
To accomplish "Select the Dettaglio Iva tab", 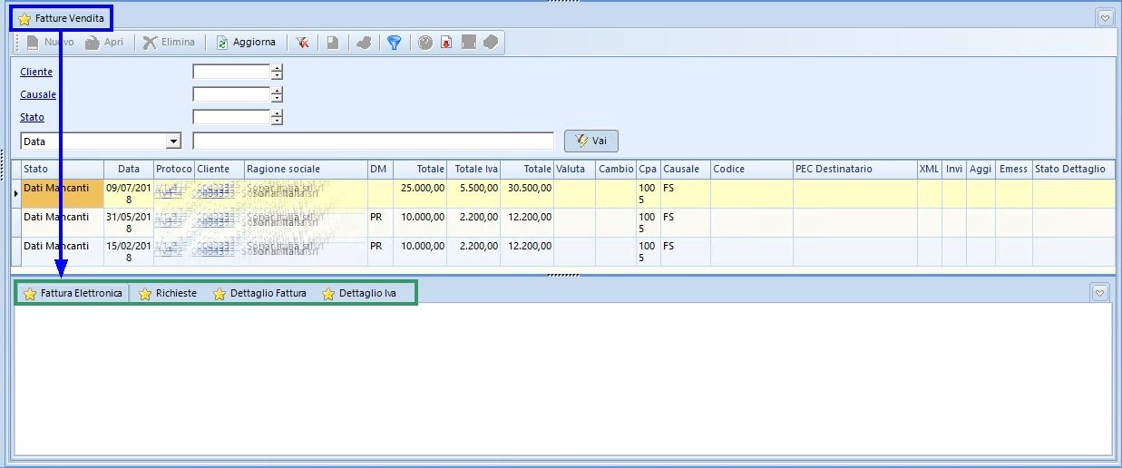I will click(x=358, y=294).
